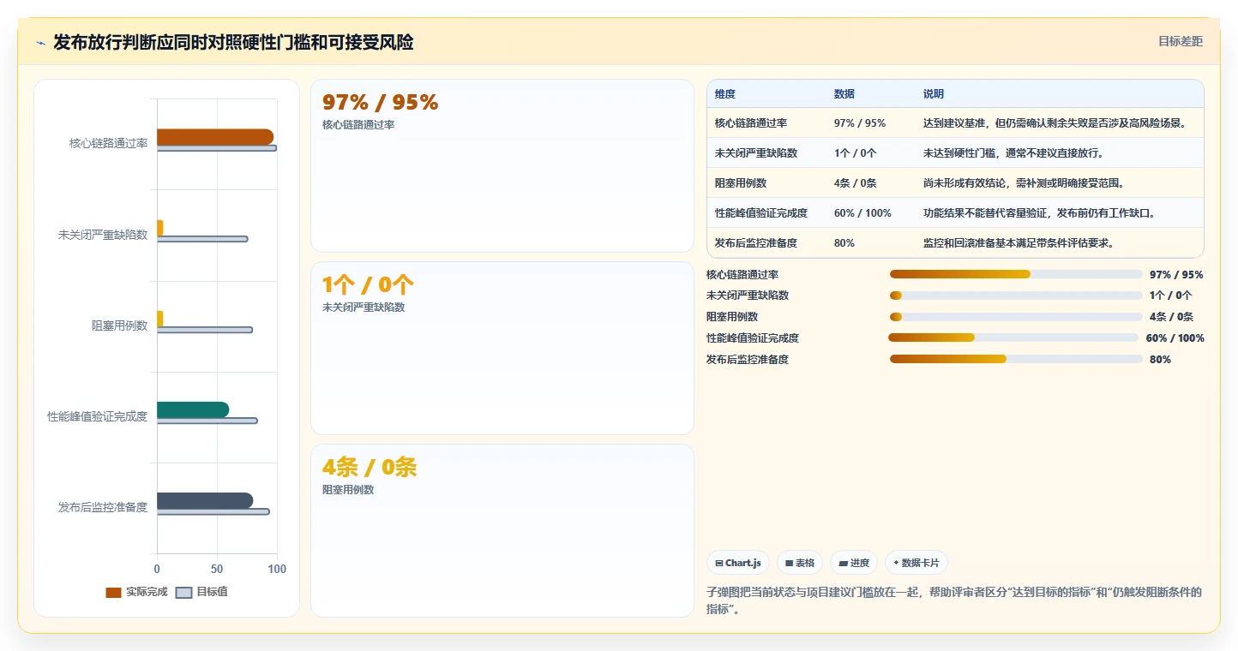Click the 核心链路通过率 table row label

click(751, 123)
